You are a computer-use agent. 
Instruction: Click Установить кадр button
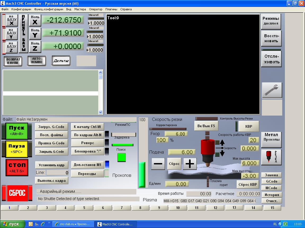point(52,165)
